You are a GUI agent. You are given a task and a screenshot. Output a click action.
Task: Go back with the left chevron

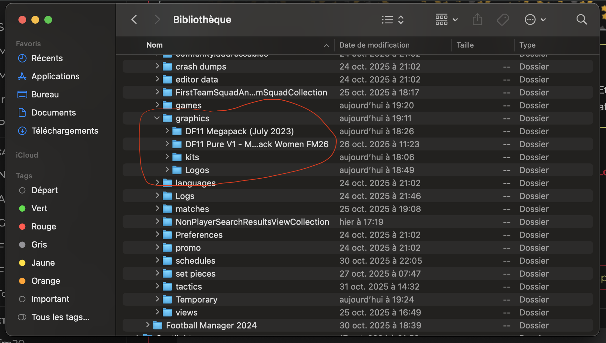point(134,20)
